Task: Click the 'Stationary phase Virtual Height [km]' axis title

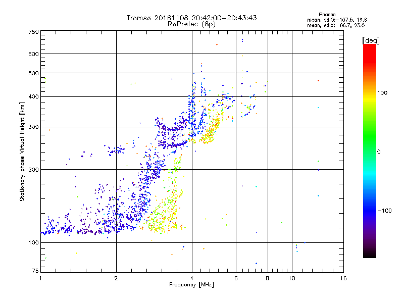Action: click(22, 151)
